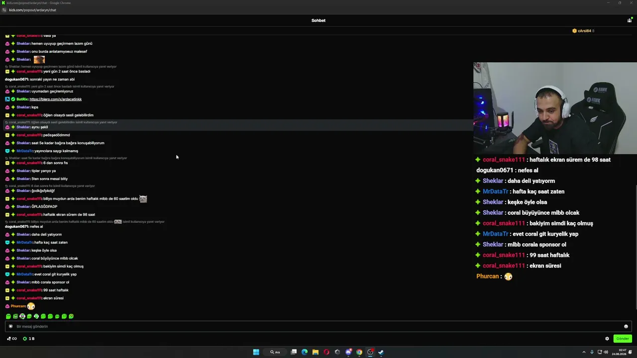Image resolution: width=637 pixels, height=358 pixels.
Task: Focus the 'Bir mesaj gönderin' message field
Action: pos(318,327)
